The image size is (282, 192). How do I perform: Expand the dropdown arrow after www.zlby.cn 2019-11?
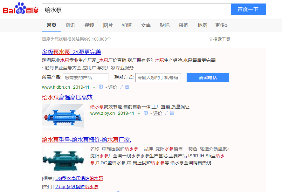[139, 113]
